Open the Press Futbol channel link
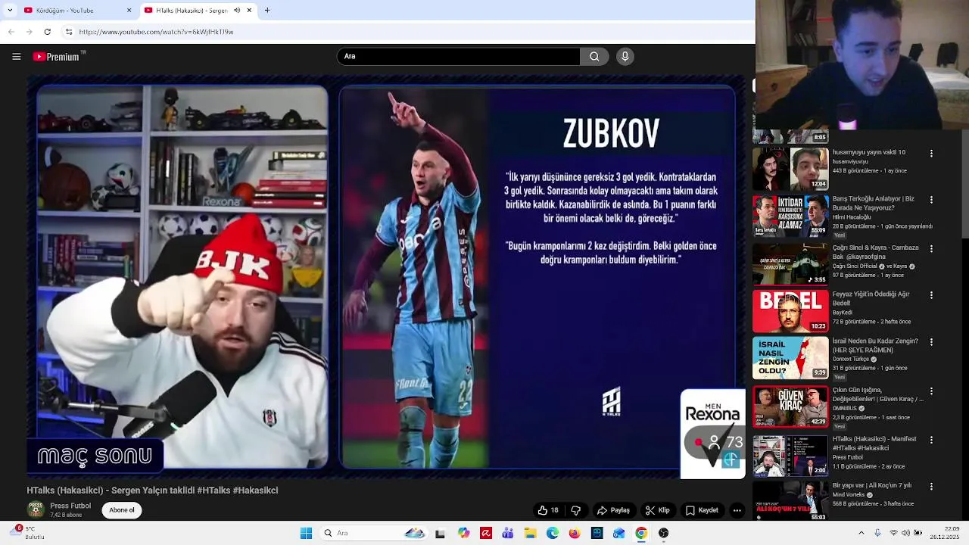This screenshot has width=969, height=545. pos(70,506)
